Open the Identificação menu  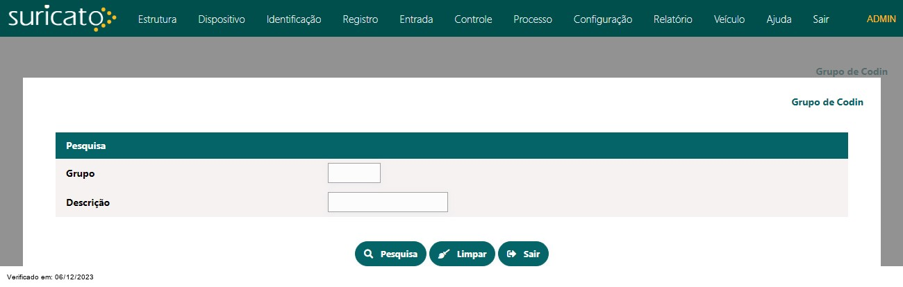click(x=294, y=19)
